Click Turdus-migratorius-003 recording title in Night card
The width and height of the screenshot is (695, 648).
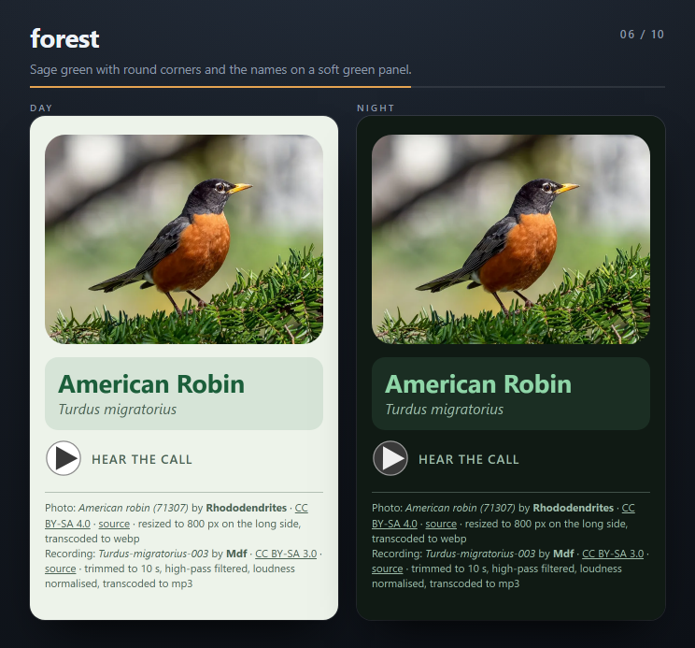pyautogui.click(x=480, y=554)
